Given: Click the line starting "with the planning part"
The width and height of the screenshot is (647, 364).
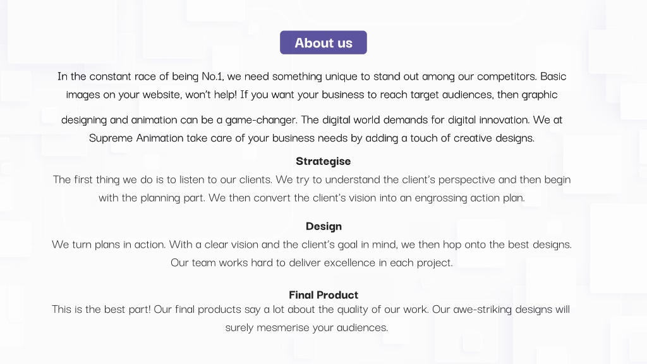Looking at the screenshot, I should click(311, 198).
